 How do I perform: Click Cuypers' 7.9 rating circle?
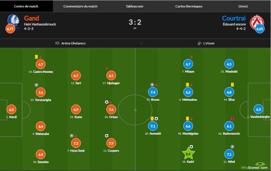[x=111, y=143]
